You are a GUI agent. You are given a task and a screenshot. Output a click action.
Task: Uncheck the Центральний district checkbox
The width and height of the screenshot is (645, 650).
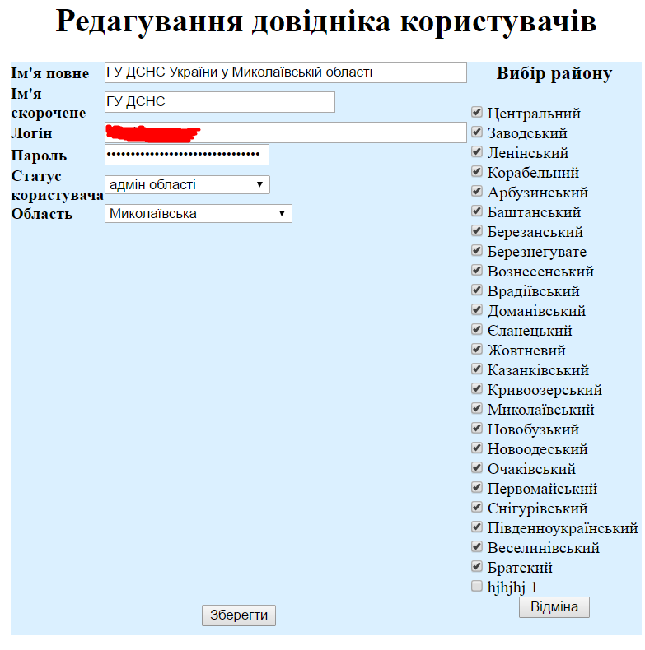point(476,113)
